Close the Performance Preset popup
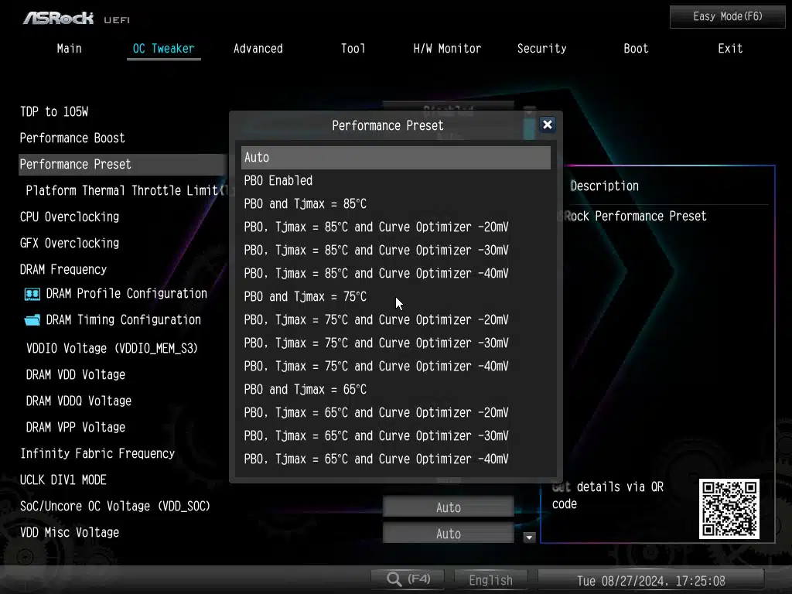The width and height of the screenshot is (792, 594). (547, 125)
